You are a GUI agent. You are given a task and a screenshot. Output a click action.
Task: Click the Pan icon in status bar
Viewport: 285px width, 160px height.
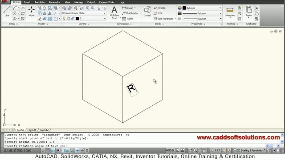190,150
